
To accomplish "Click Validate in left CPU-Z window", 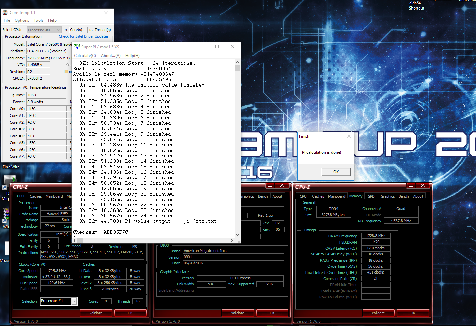I will pos(96,313).
